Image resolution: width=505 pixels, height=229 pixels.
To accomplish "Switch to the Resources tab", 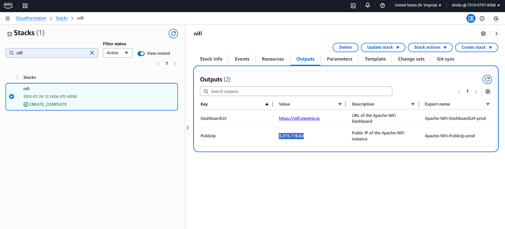I will click(273, 59).
